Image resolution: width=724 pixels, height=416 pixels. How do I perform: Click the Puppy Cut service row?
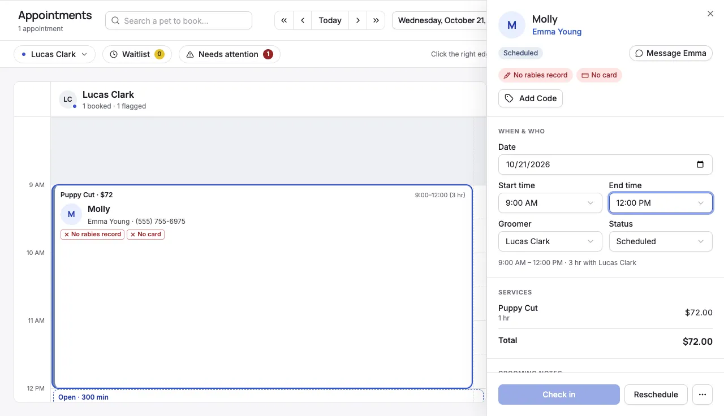(605, 313)
